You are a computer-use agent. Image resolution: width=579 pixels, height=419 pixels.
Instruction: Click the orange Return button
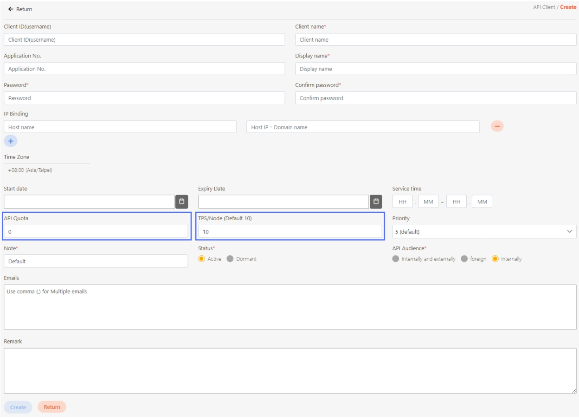pos(52,407)
